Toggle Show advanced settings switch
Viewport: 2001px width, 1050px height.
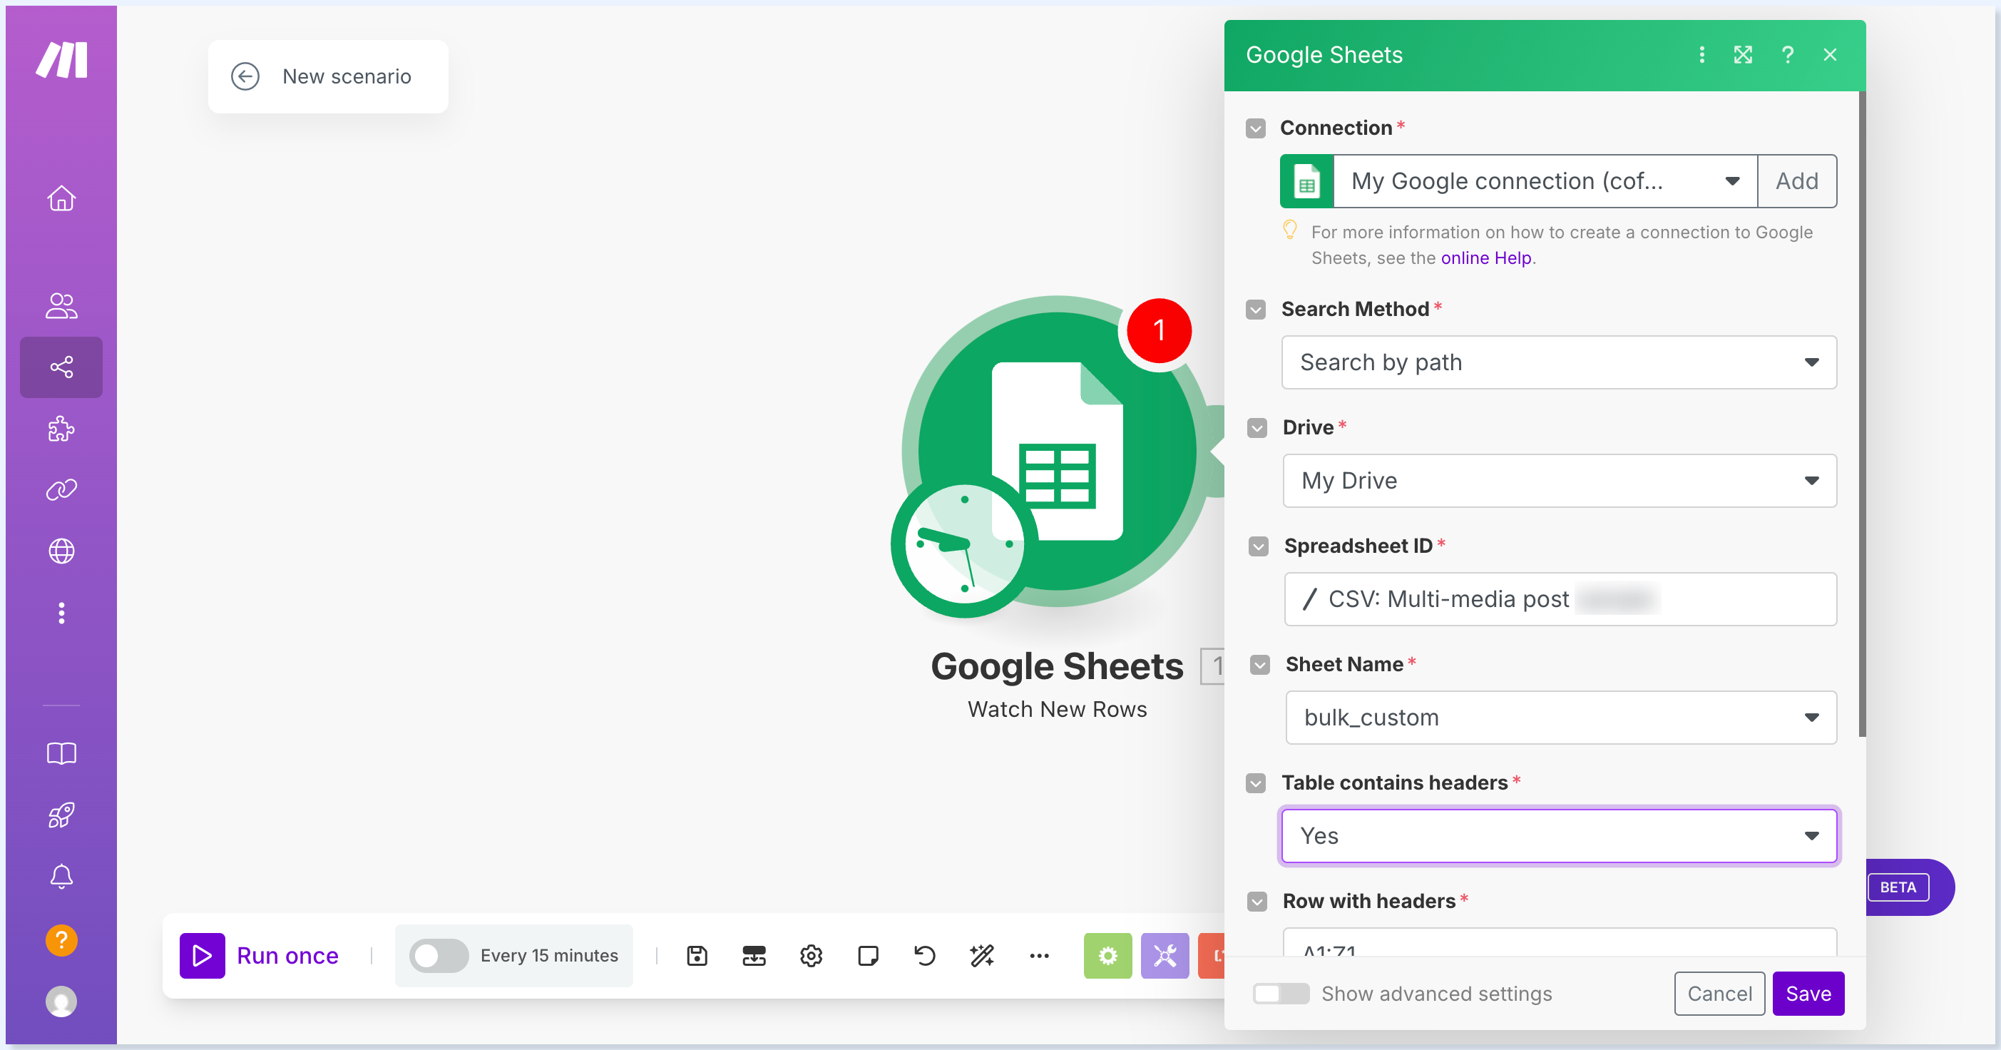pyautogui.click(x=1280, y=993)
